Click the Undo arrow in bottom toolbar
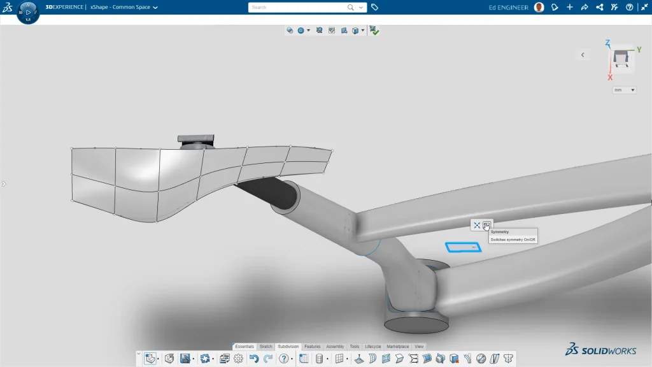Image resolution: width=652 pixels, height=367 pixels. coord(254,359)
